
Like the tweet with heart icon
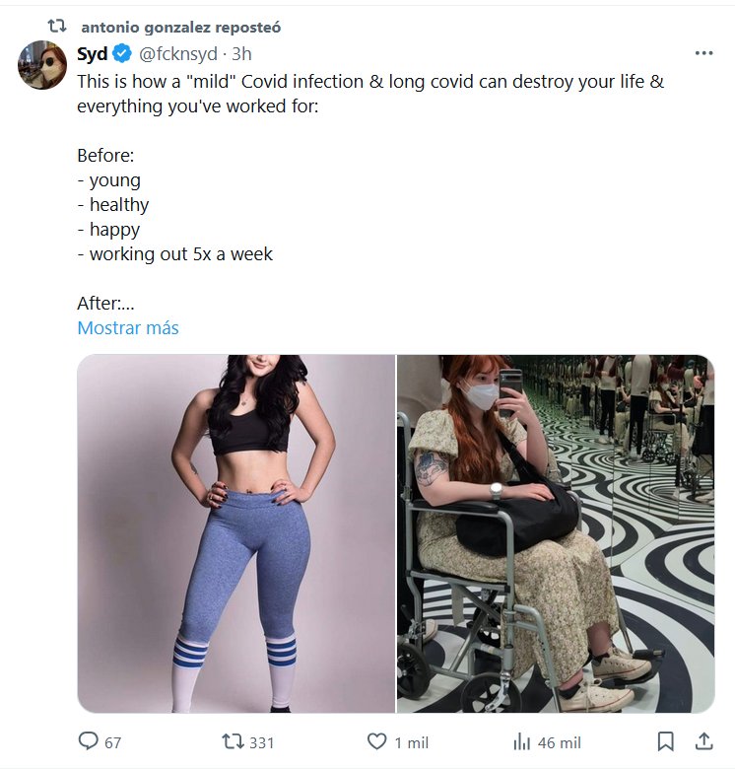coord(376,741)
